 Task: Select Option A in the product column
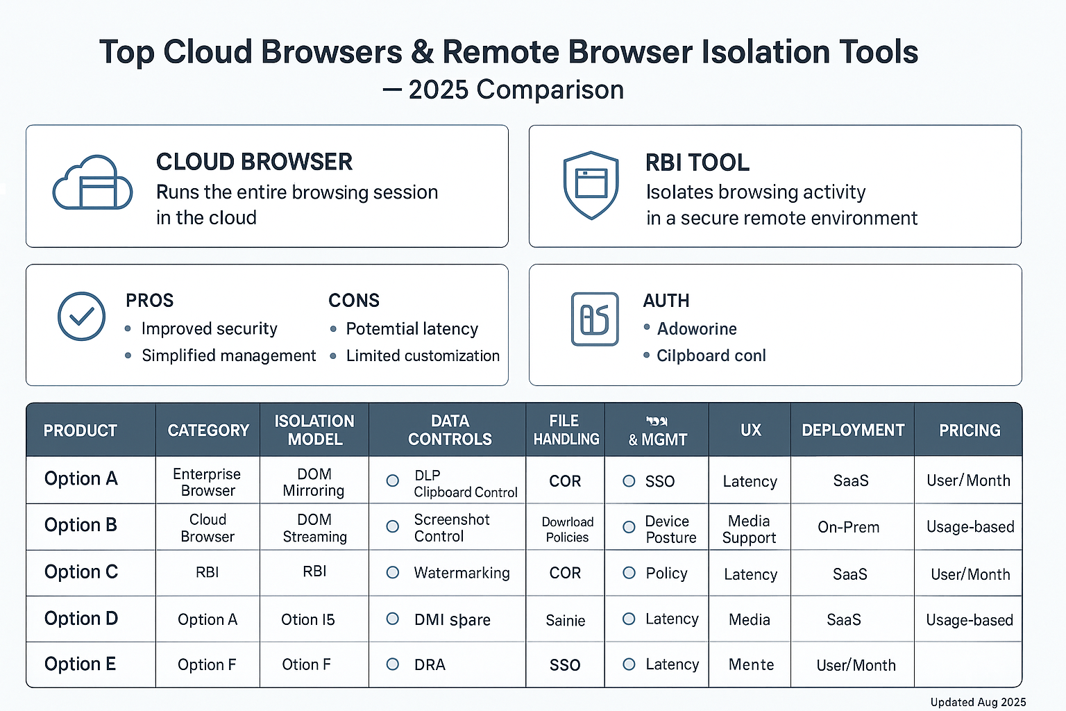pos(81,479)
